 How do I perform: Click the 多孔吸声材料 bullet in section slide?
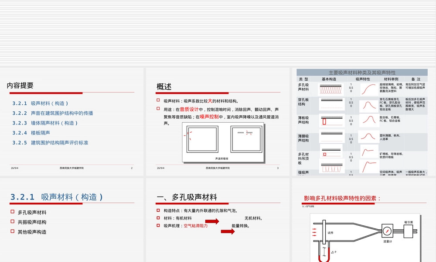tap(32, 212)
